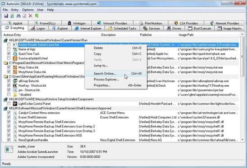
Task: Sort by the Image Path column header
Action: pos(186,35)
